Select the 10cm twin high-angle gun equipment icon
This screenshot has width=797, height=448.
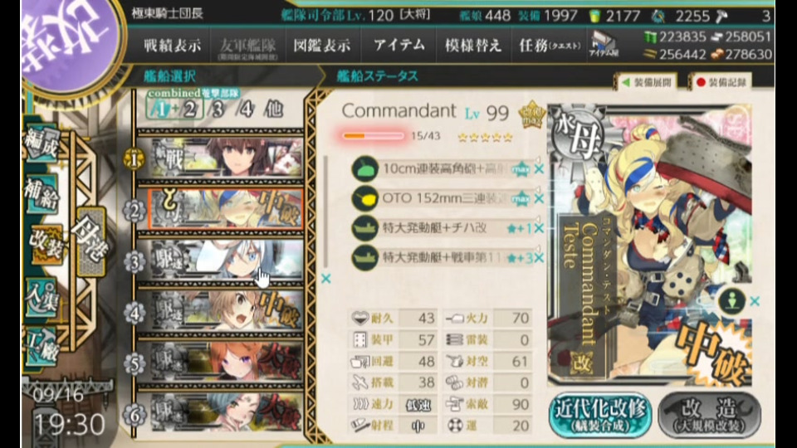click(365, 168)
